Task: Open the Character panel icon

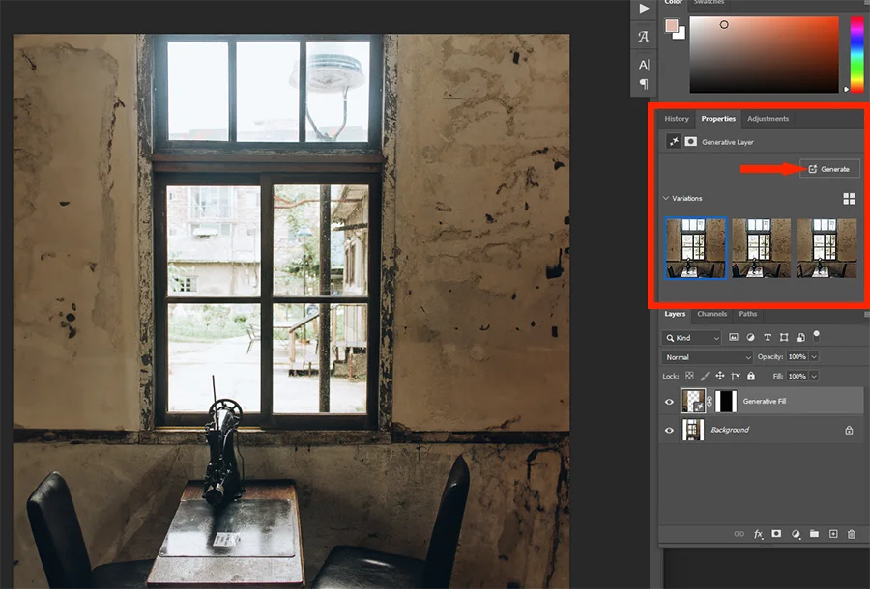Action: [x=644, y=65]
